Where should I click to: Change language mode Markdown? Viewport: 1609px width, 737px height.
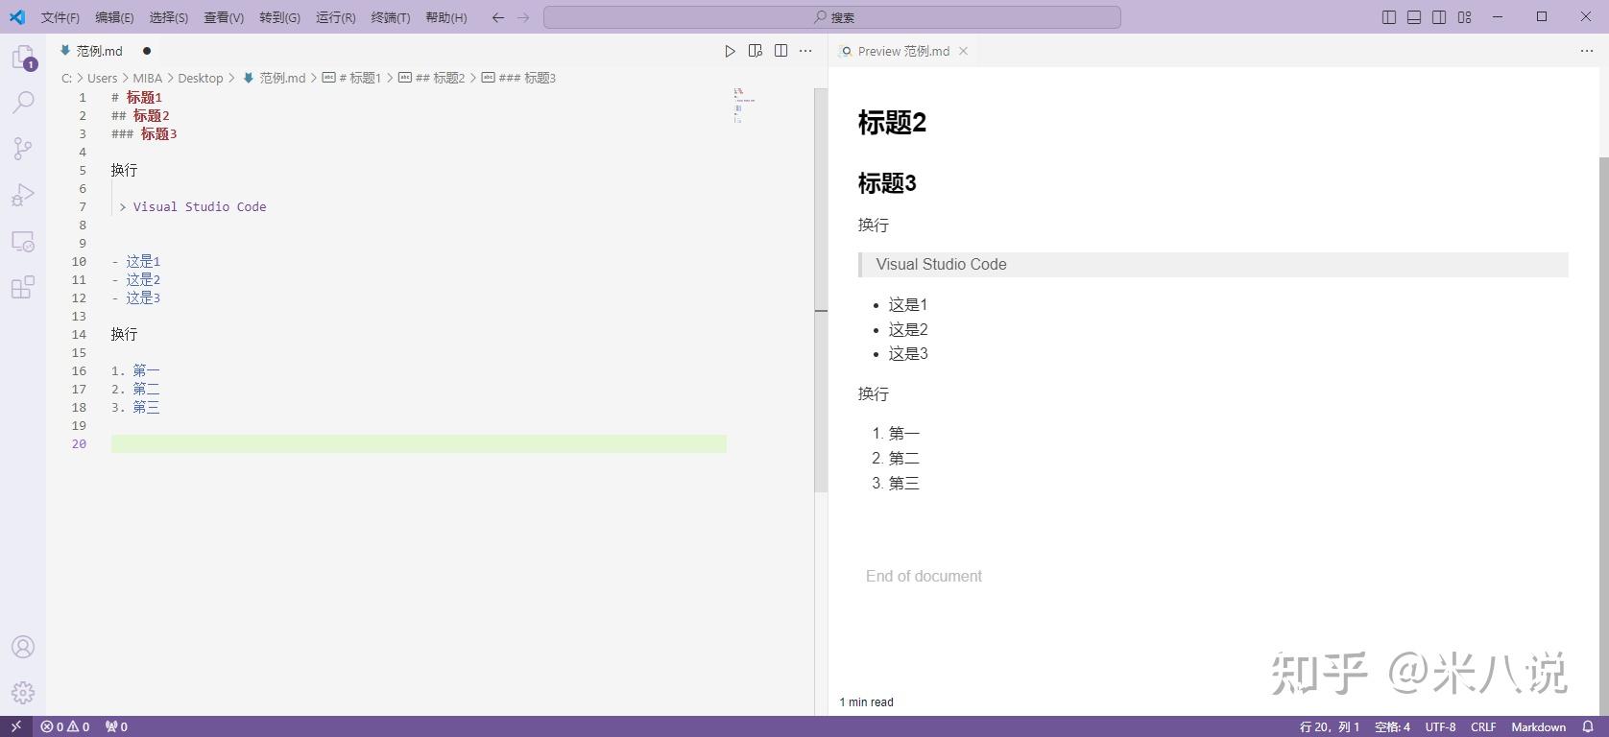[1538, 726]
